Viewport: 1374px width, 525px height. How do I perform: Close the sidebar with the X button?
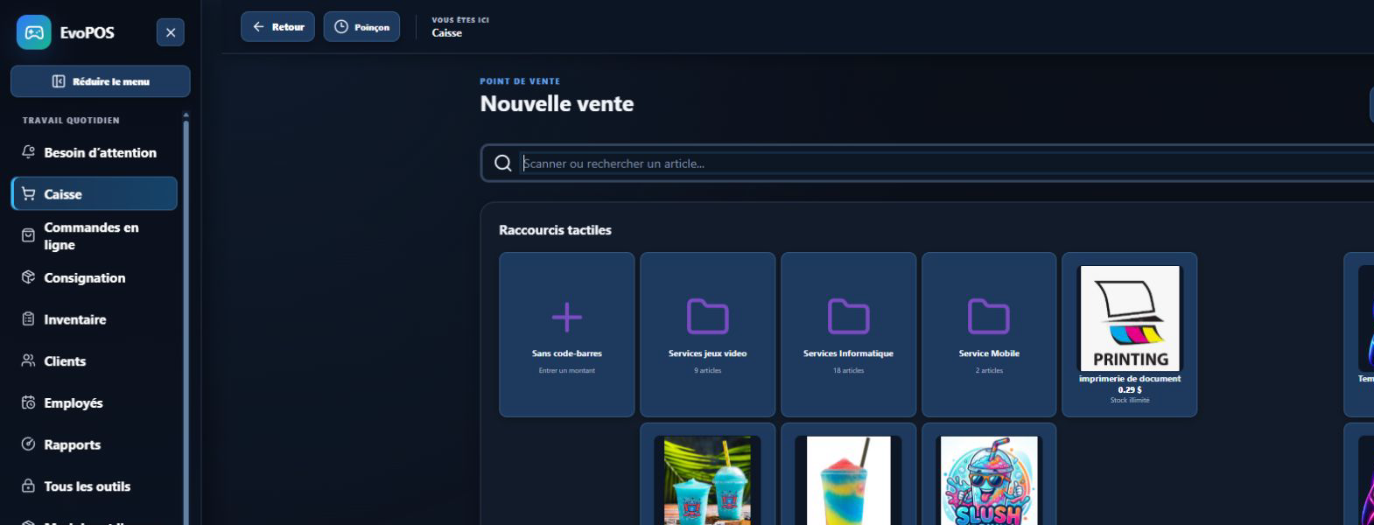pos(171,32)
